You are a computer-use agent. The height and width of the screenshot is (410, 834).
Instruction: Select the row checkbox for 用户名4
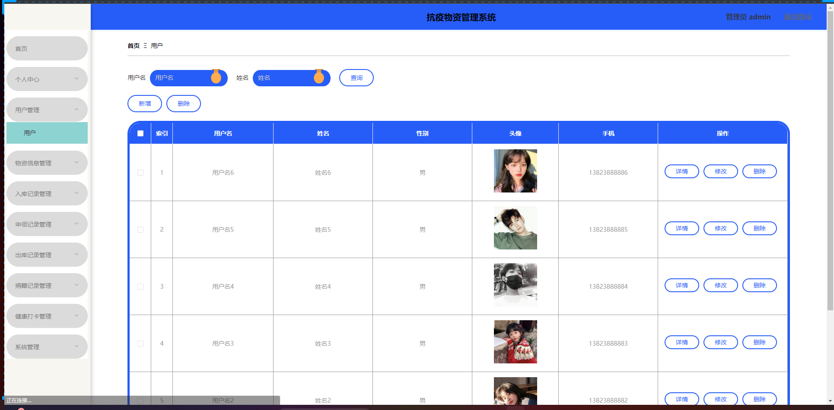pyautogui.click(x=140, y=287)
